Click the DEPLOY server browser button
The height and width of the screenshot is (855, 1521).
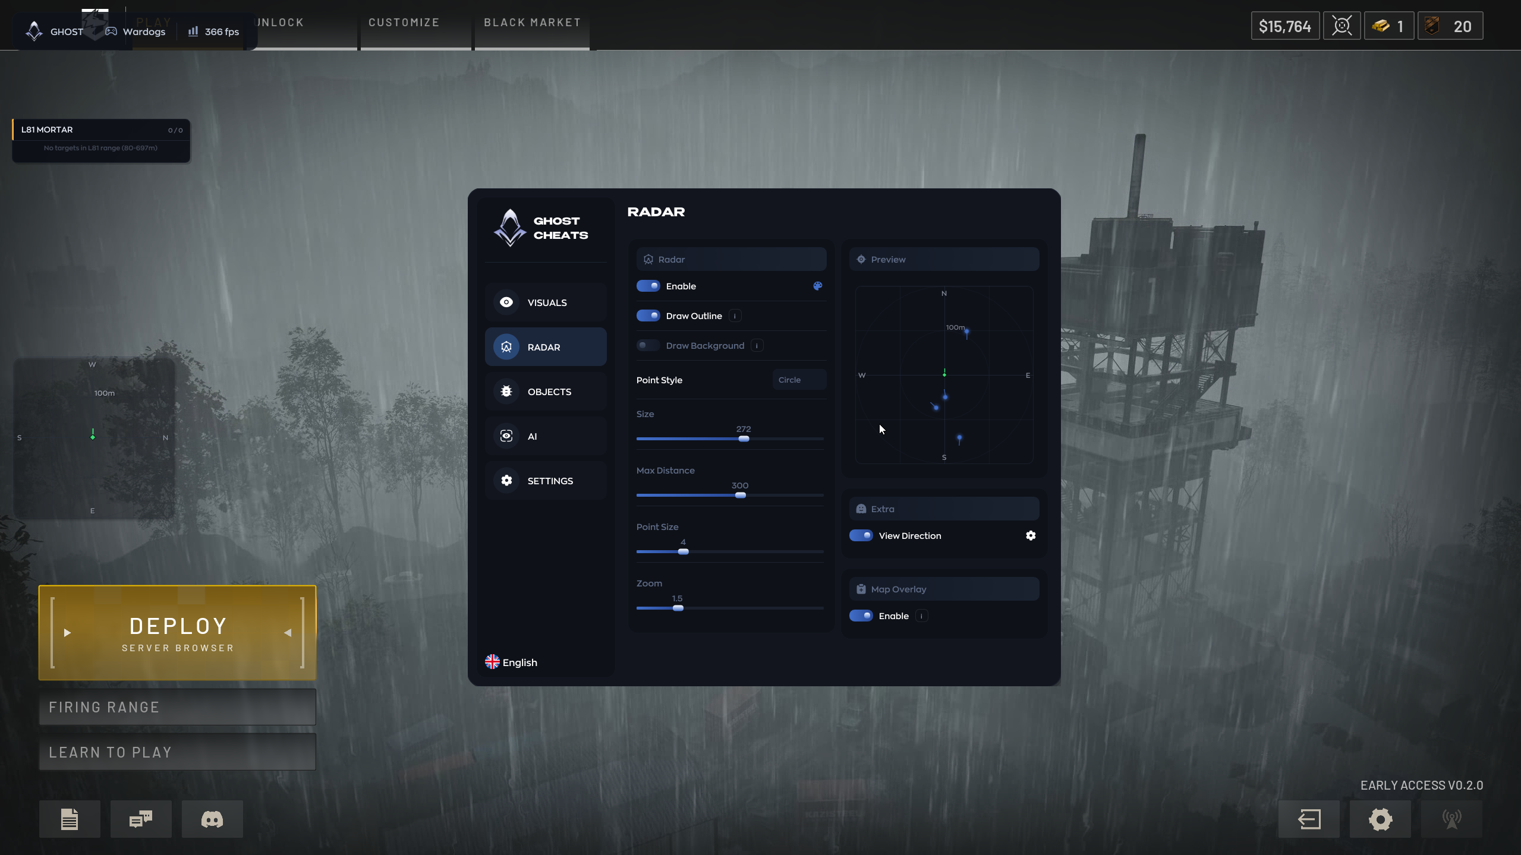[x=177, y=633]
